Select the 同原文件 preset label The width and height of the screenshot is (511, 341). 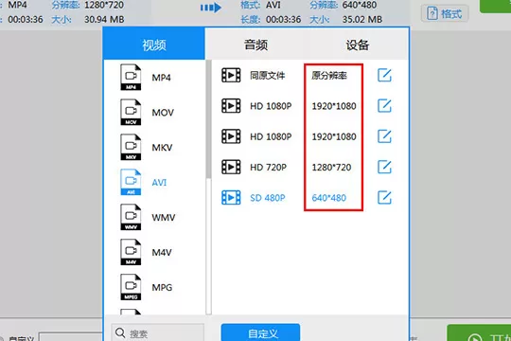pyautogui.click(x=268, y=76)
